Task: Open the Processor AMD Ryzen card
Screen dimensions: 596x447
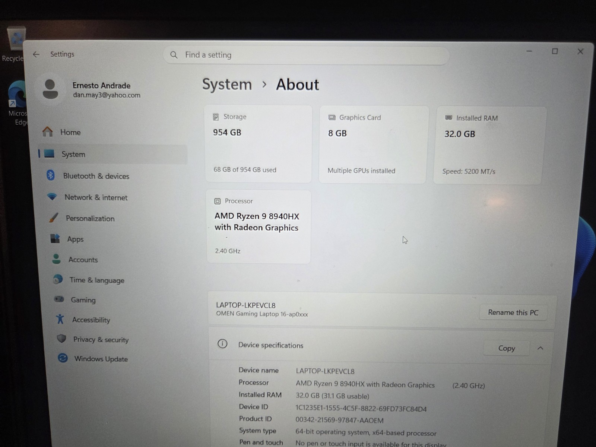Action: click(x=259, y=227)
